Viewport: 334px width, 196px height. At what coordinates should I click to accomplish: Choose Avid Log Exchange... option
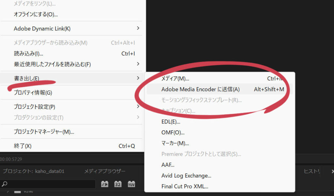coord(186,176)
